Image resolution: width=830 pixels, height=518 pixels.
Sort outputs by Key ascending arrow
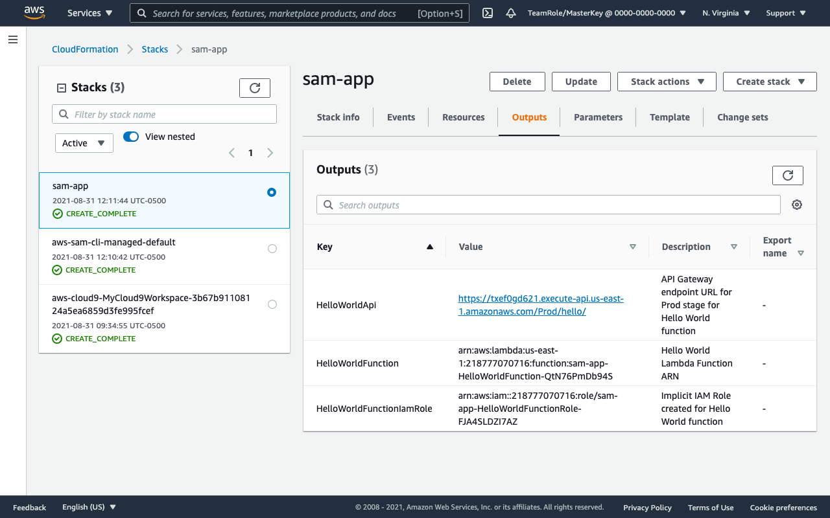429,247
